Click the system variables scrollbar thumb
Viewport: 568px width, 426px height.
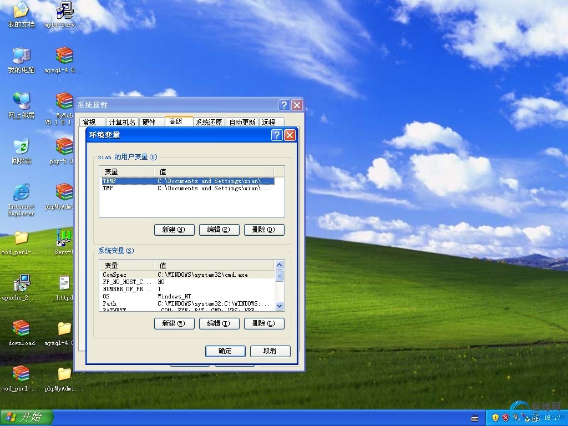[x=280, y=275]
